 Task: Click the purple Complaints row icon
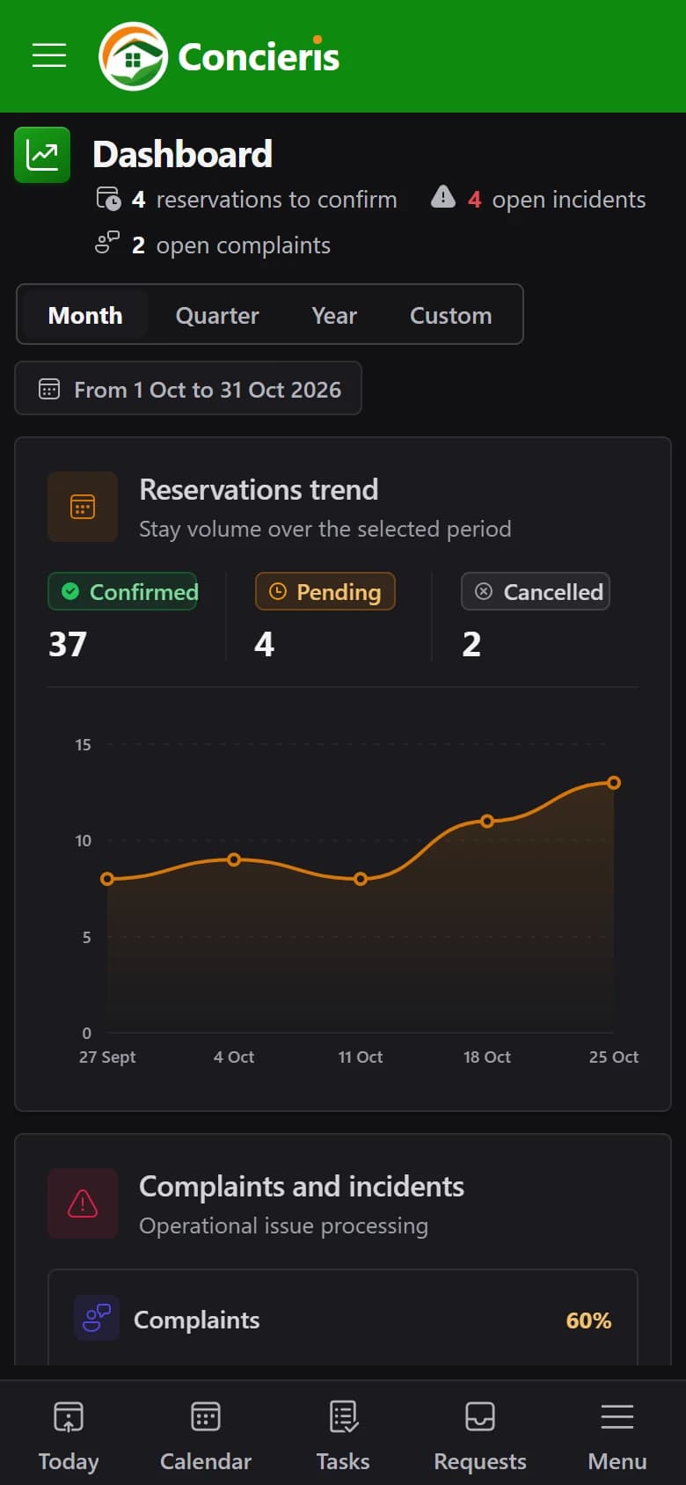pos(97,1318)
